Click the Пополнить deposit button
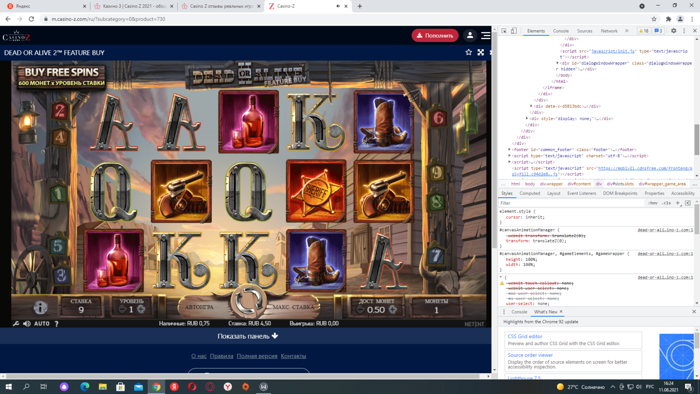Screen dimensions: 700x394 point(435,35)
